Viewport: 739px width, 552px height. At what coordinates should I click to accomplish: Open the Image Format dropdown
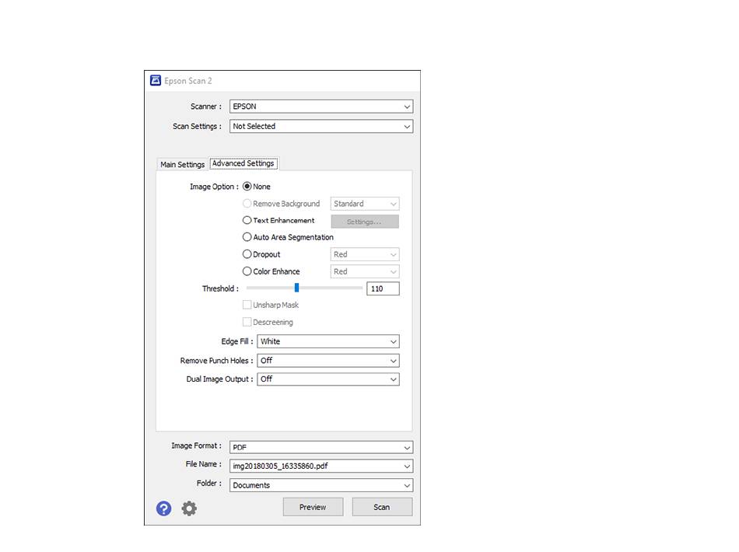pyautogui.click(x=321, y=447)
